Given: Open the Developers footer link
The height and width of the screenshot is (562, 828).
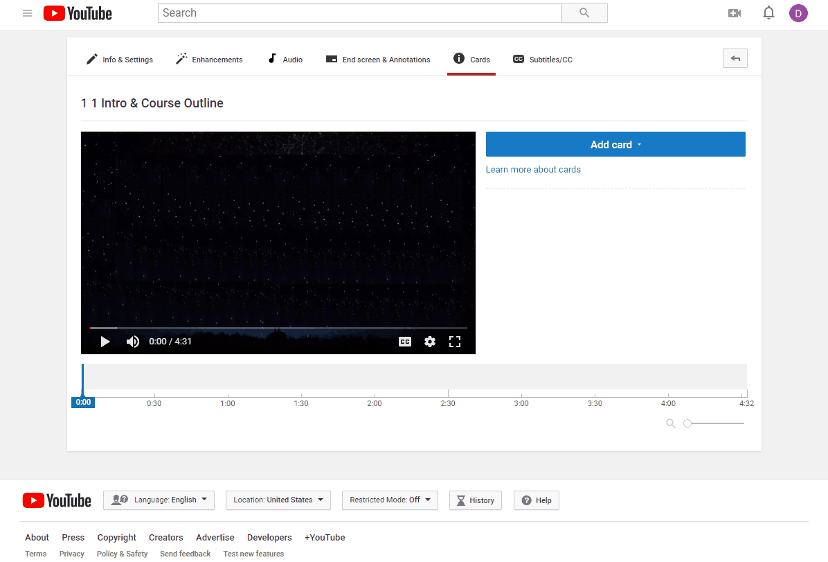Looking at the screenshot, I should click(269, 537).
